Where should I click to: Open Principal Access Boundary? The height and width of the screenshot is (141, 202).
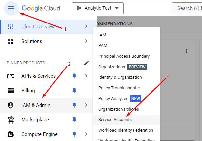(127, 56)
